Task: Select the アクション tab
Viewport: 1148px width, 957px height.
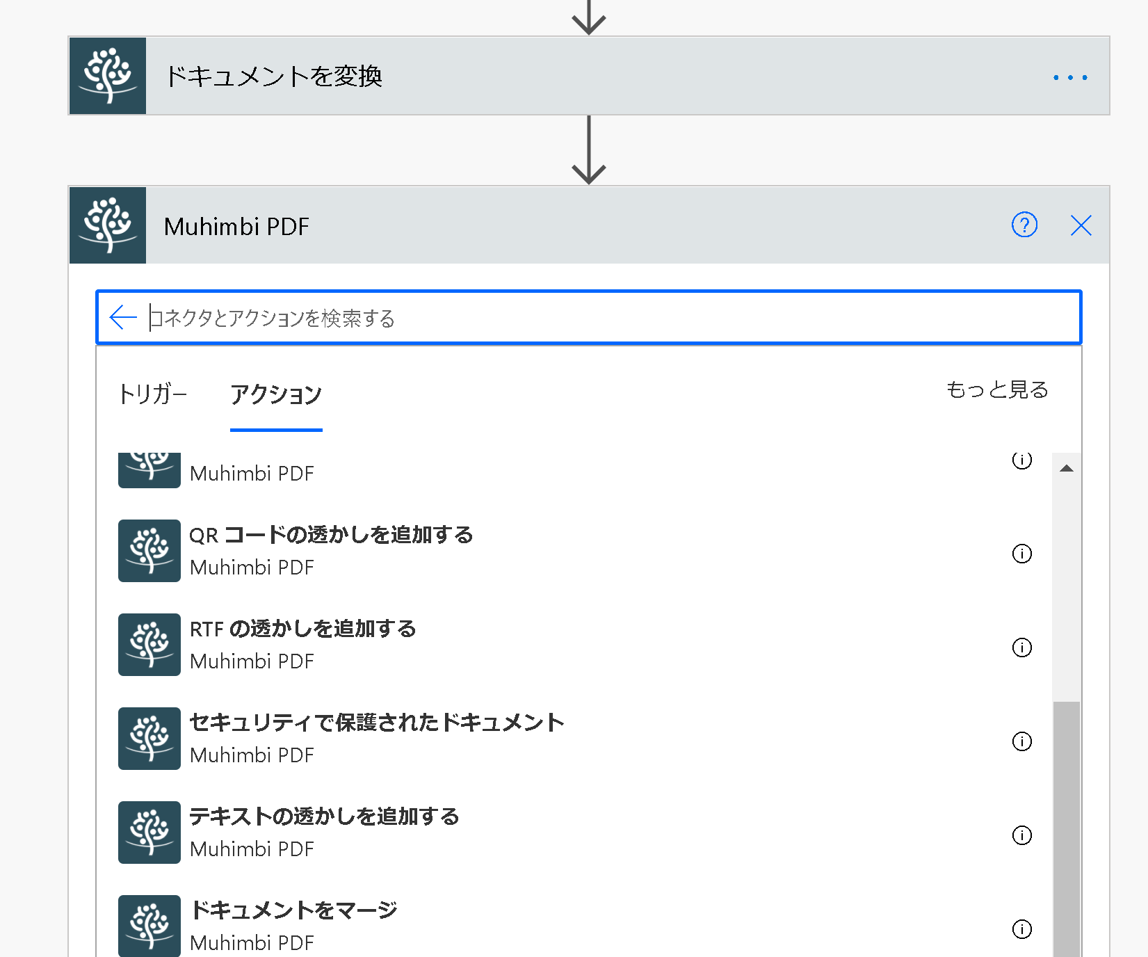Action: pyautogui.click(x=276, y=394)
